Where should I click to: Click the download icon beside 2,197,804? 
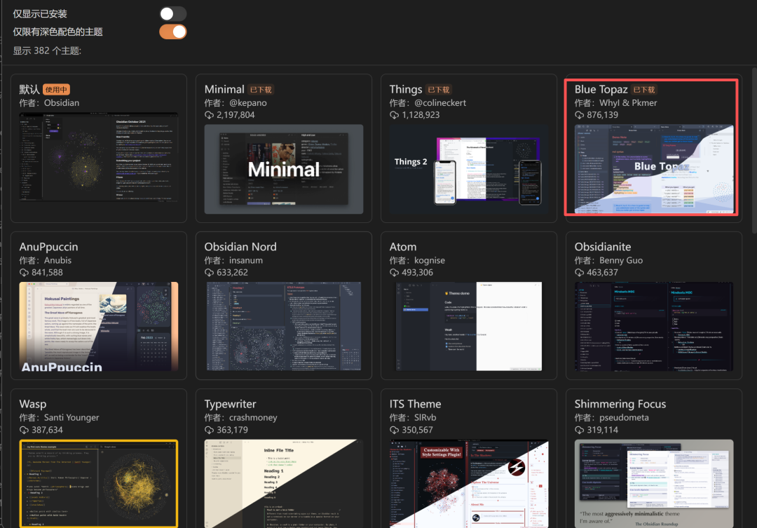point(209,115)
